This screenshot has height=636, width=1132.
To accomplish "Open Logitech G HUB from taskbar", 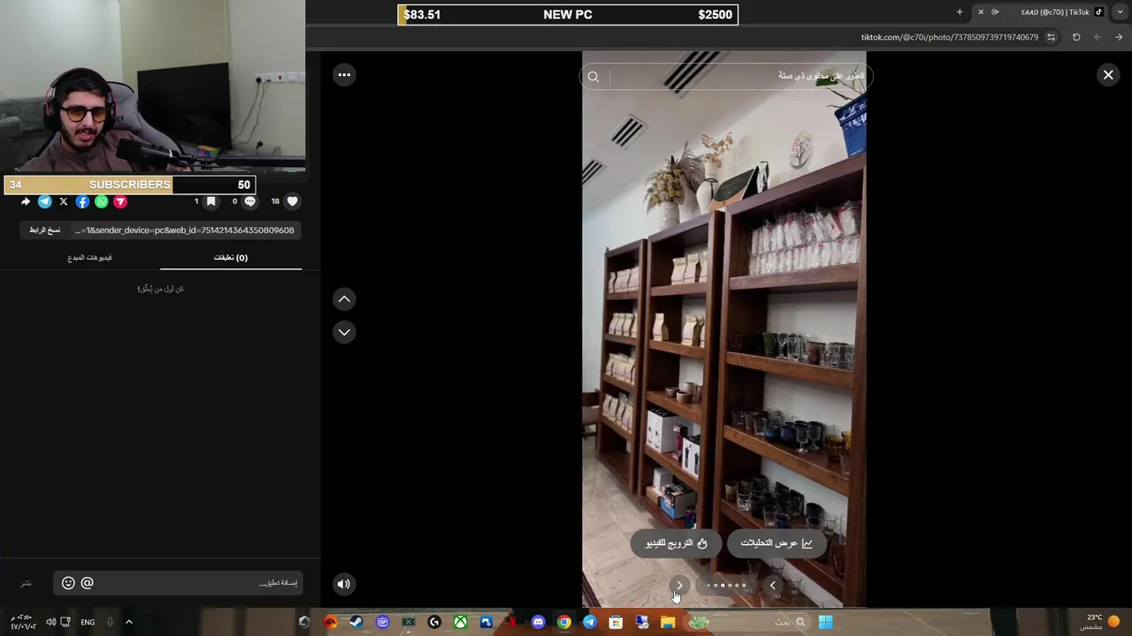I will click(x=434, y=622).
